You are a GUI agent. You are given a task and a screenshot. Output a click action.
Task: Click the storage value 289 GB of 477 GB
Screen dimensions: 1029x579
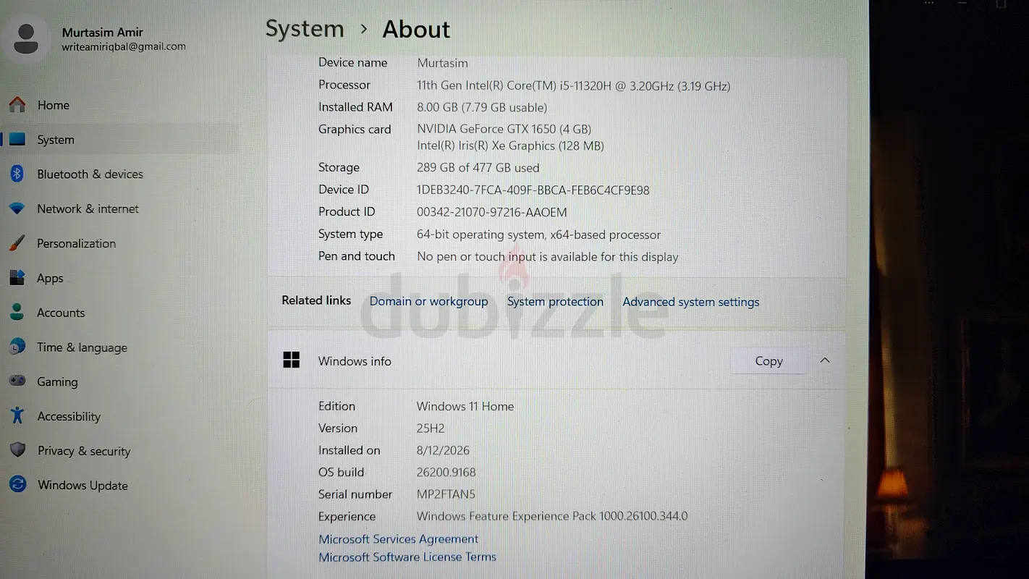(x=478, y=167)
